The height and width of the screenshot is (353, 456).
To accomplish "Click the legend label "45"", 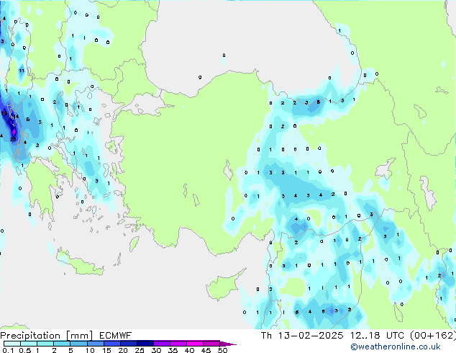I will (206, 350).
